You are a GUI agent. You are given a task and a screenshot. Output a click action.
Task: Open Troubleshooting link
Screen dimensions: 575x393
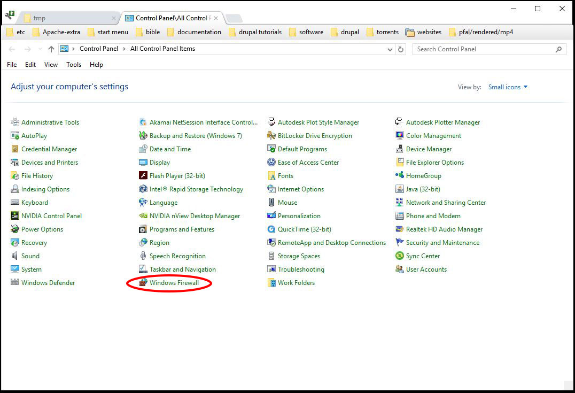pyautogui.click(x=301, y=269)
